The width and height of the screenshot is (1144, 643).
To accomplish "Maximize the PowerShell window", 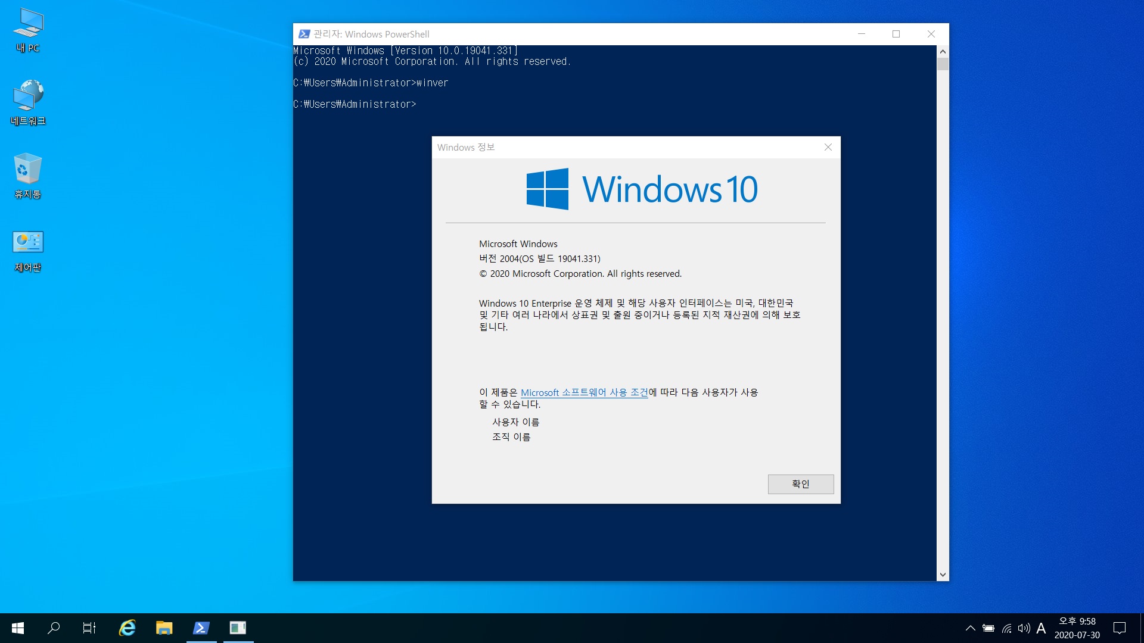I will 896,34.
